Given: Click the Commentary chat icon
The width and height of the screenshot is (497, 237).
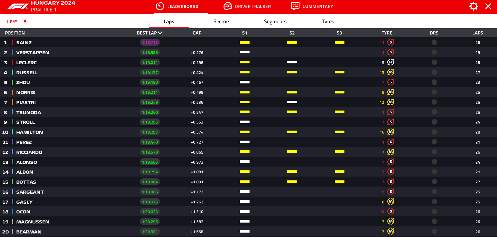Looking at the screenshot, I should pyautogui.click(x=295, y=6).
